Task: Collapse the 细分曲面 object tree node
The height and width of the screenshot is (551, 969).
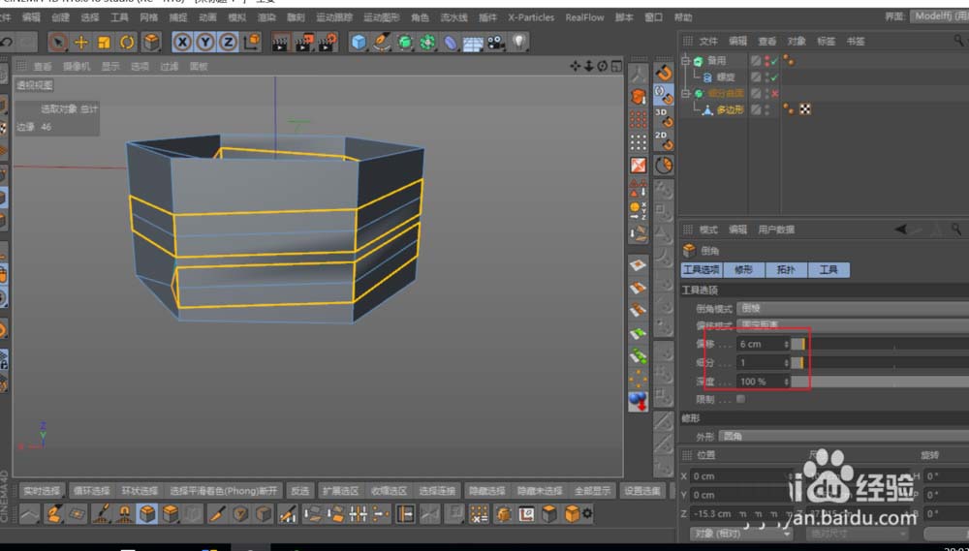Action: (x=685, y=94)
